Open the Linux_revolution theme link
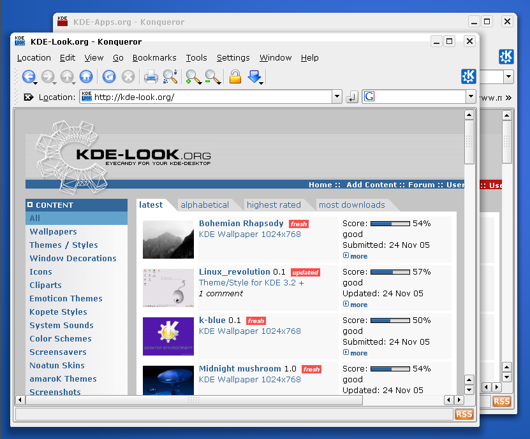 (234, 272)
